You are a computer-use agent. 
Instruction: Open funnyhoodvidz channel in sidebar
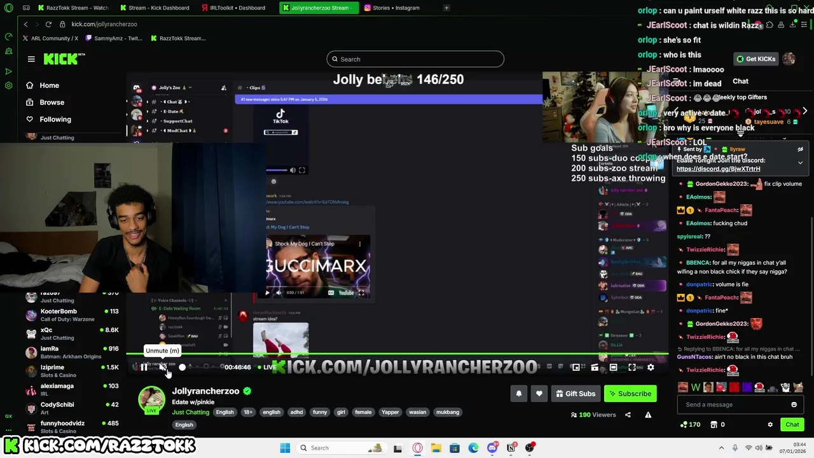coord(72,426)
